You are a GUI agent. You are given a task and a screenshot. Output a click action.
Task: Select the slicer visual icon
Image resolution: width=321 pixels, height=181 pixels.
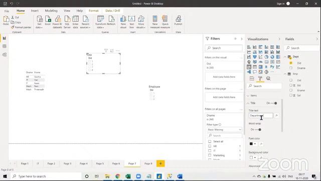(249, 67)
